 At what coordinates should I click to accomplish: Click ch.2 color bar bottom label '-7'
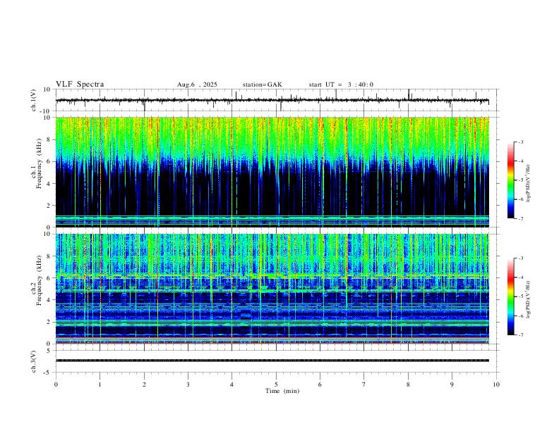point(520,335)
